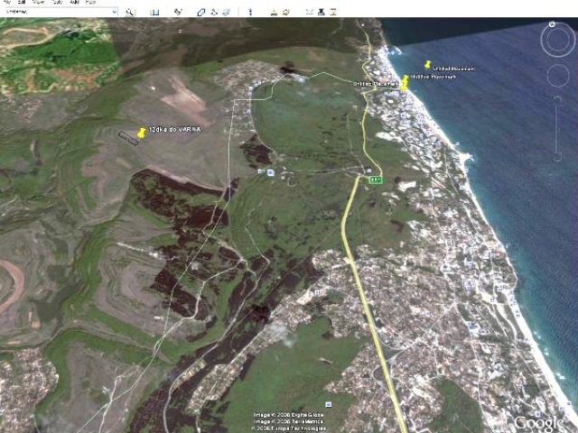This screenshot has width=578, height=433.
Task: Open the View menu
Action: (x=39, y=2)
